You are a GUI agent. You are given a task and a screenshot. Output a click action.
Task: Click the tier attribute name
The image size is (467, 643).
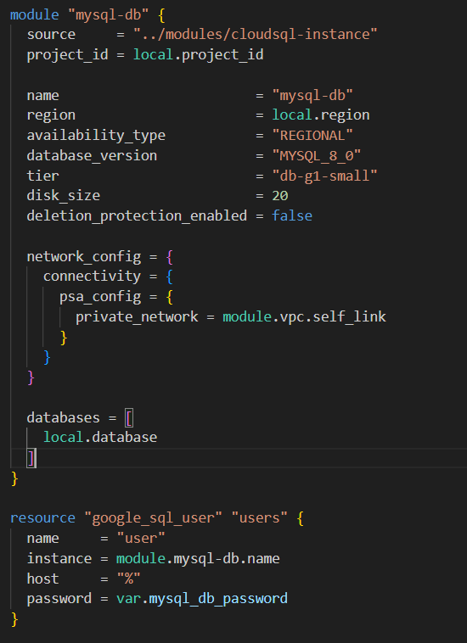click(x=42, y=176)
